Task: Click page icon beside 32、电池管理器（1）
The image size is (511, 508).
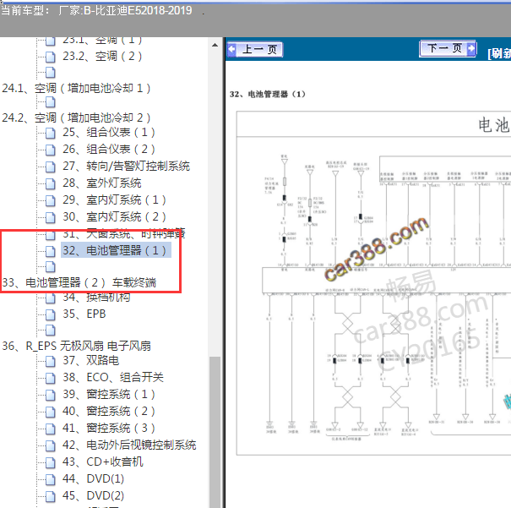Action: click(x=50, y=251)
